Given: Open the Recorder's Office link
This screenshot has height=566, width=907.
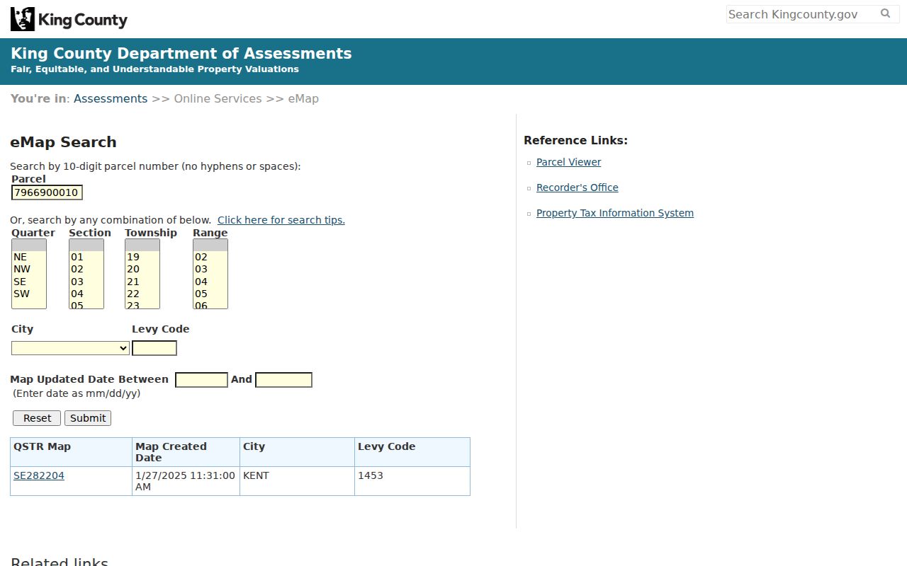Looking at the screenshot, I should tap(578, 187).
